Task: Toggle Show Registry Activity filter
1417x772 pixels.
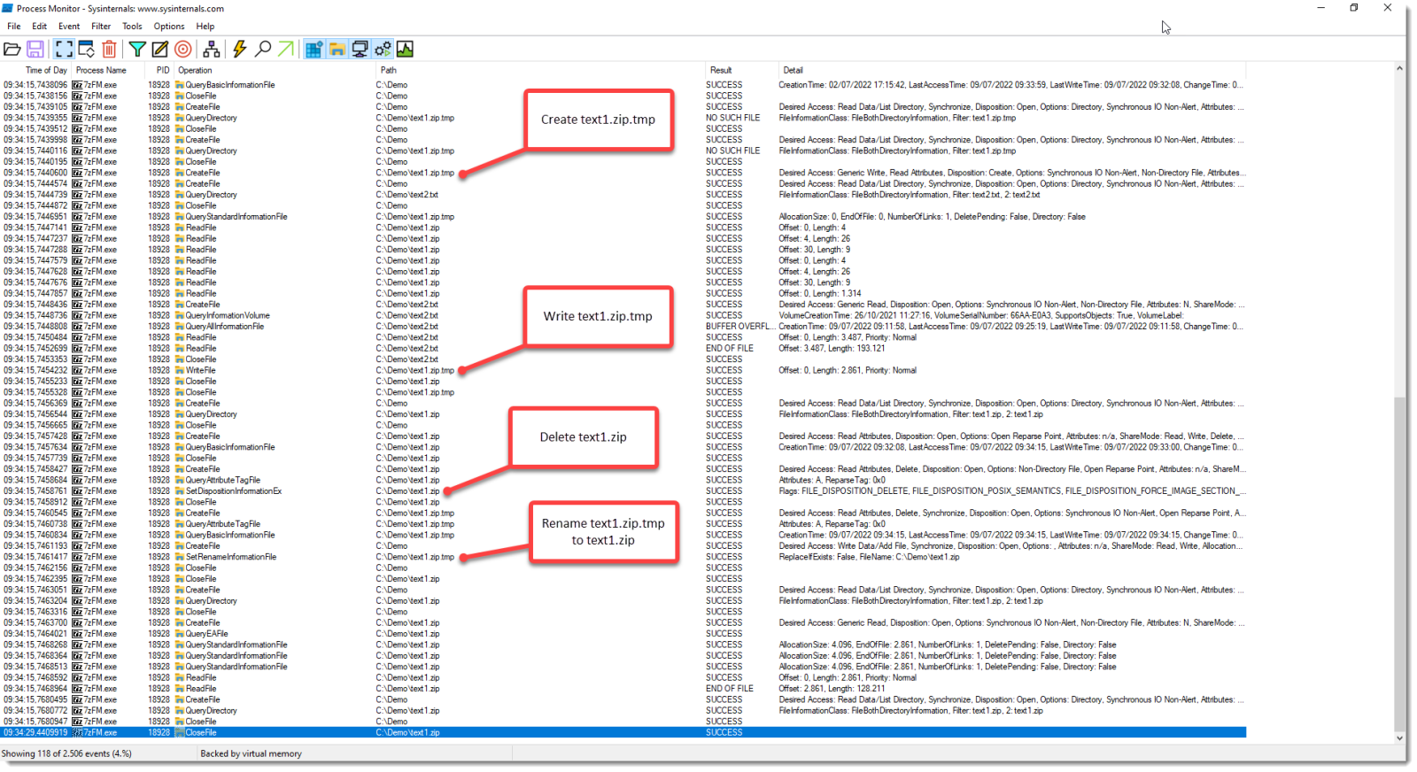Action: 314,50
